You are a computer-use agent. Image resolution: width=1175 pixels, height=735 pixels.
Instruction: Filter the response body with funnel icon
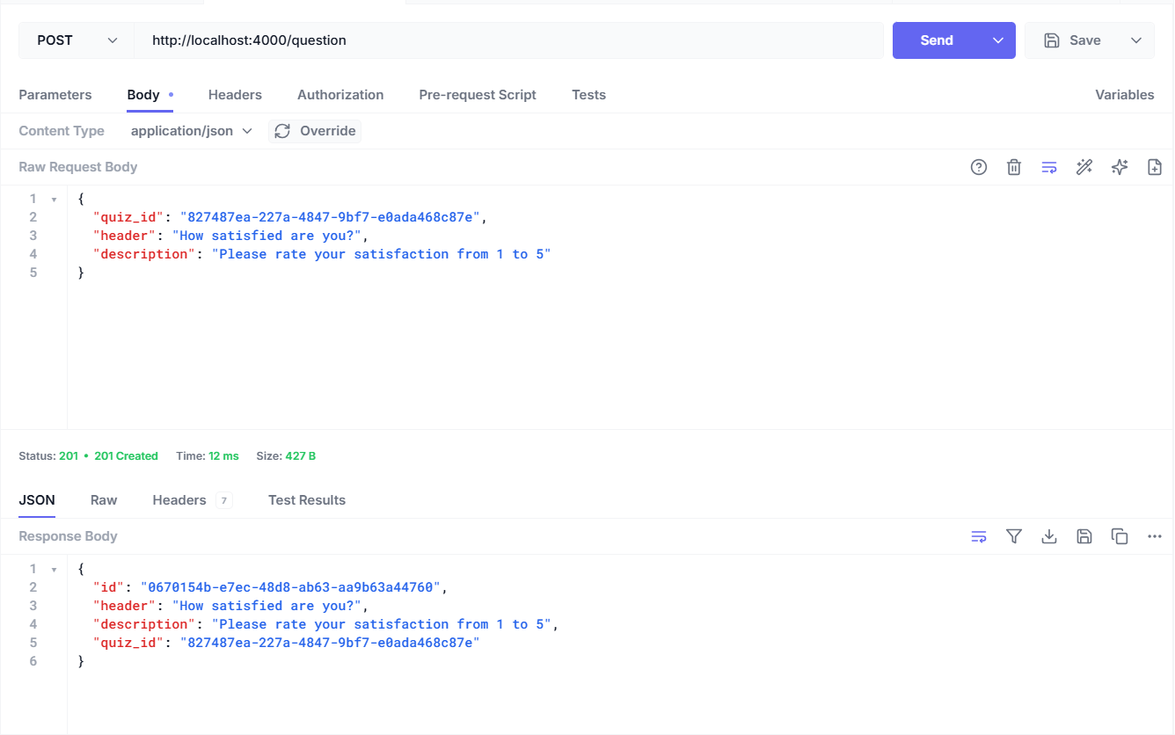point(1014,536)
